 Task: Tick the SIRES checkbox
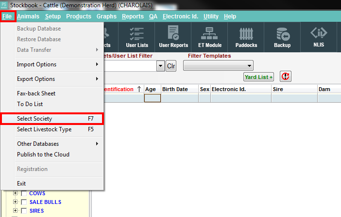click(24, 211)
